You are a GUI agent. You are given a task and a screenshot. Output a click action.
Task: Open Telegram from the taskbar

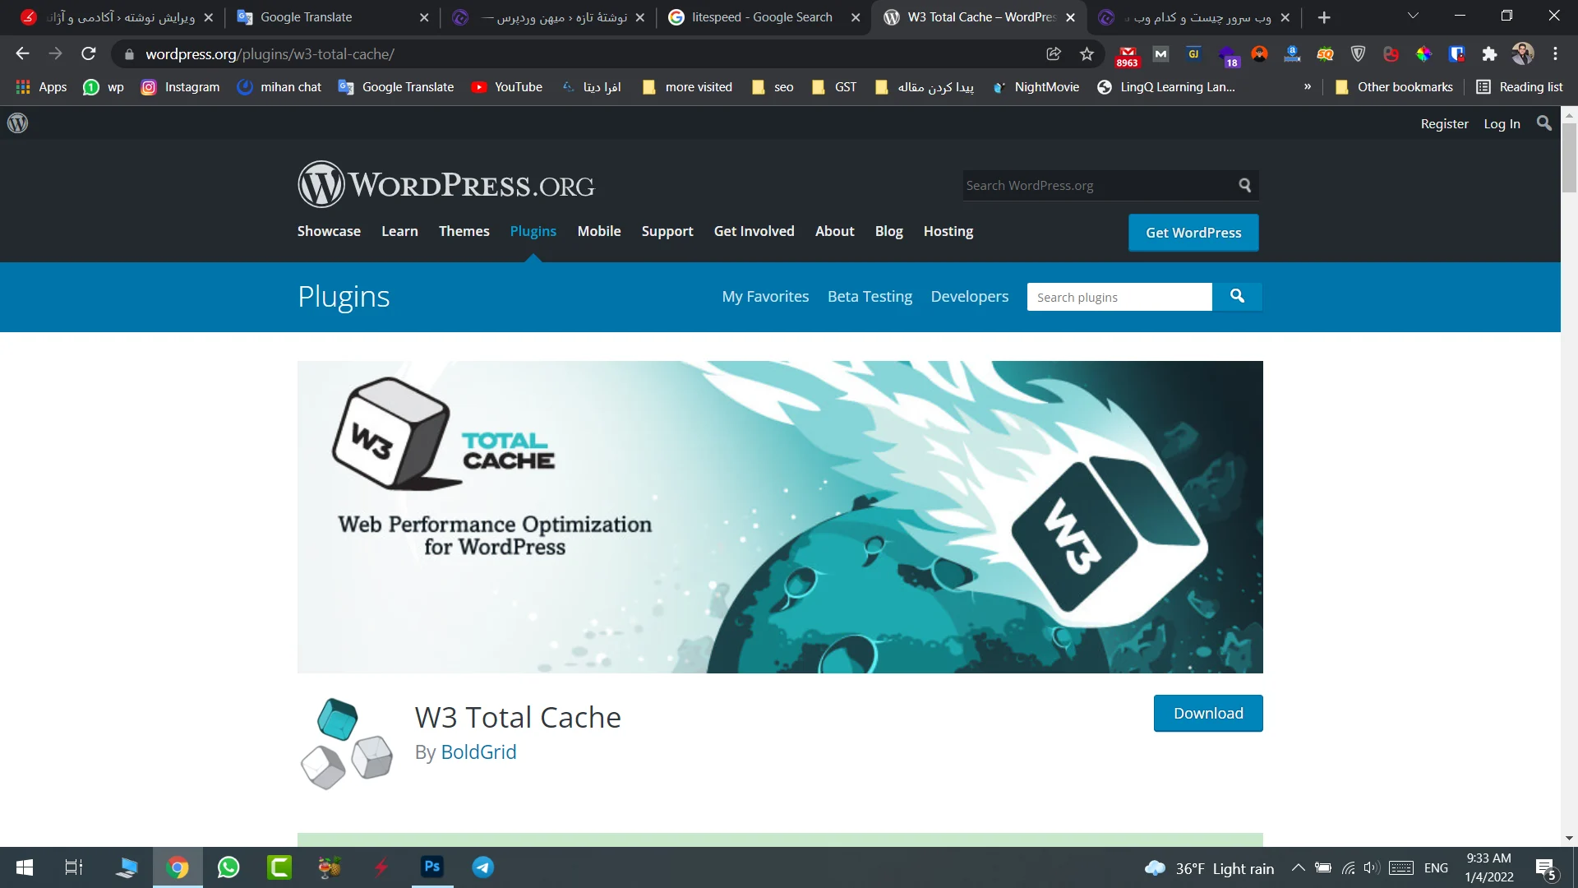[483, 867]
